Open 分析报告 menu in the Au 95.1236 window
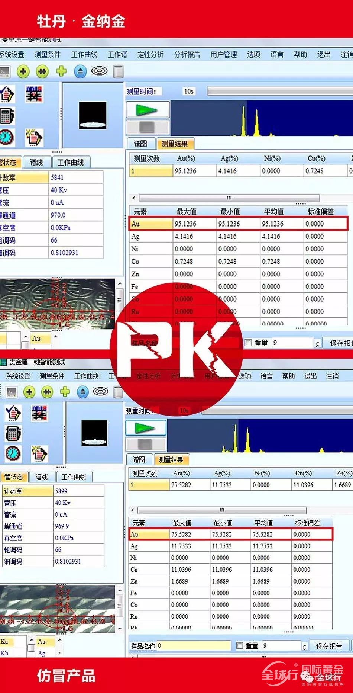 pos(187,55)
